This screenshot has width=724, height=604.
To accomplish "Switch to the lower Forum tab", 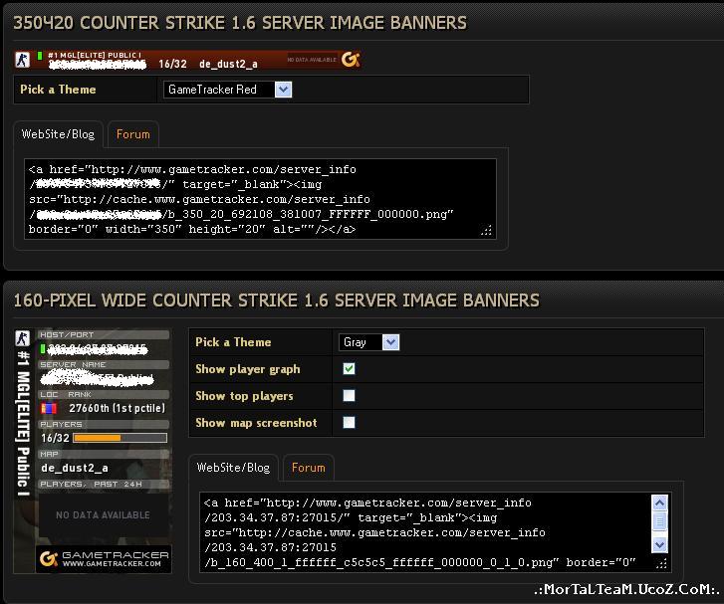I will click(309, 468).
